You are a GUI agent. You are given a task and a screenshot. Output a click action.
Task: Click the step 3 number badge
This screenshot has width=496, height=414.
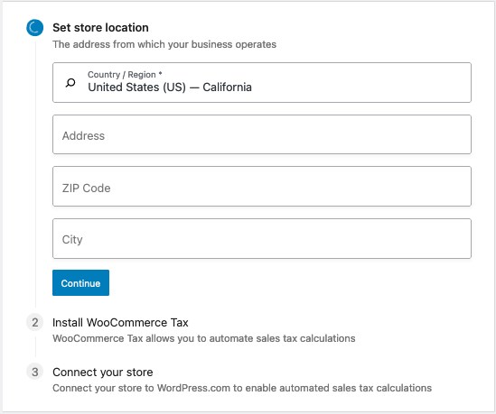tap(35, 372)
